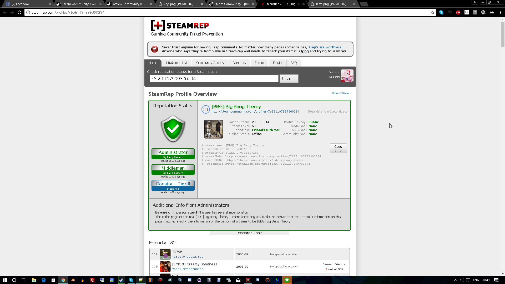Open the FAQ tab
Screen dimensions: 505x284
coord(294,63)
